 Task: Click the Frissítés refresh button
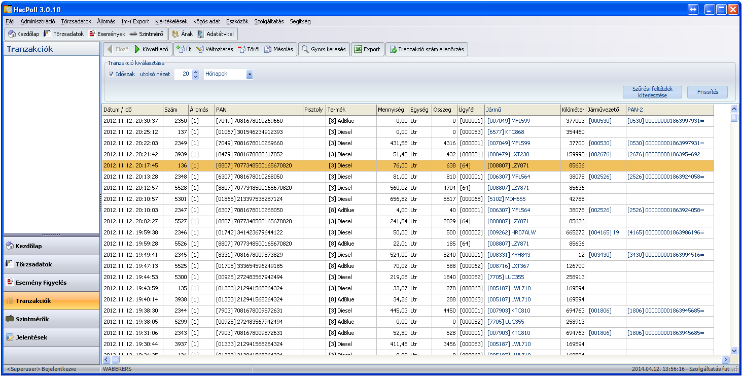[708, 92]
